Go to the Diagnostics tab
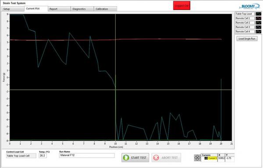Image resolution: width=263 pixels, height=168 pixels. [82, 9]
